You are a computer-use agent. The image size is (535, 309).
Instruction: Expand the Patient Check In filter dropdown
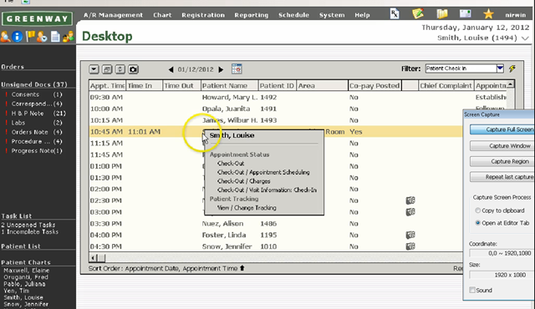500,68
